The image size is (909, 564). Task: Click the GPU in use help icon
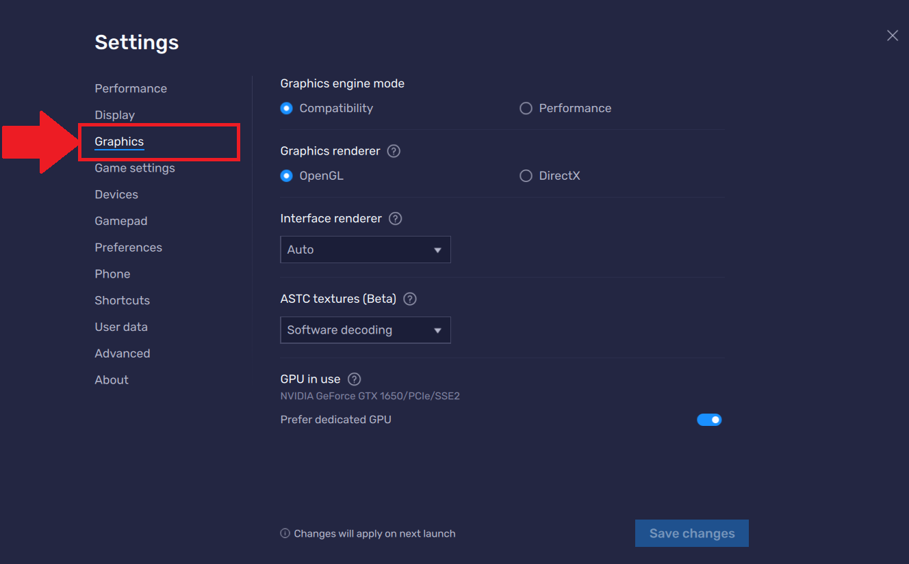354,379
